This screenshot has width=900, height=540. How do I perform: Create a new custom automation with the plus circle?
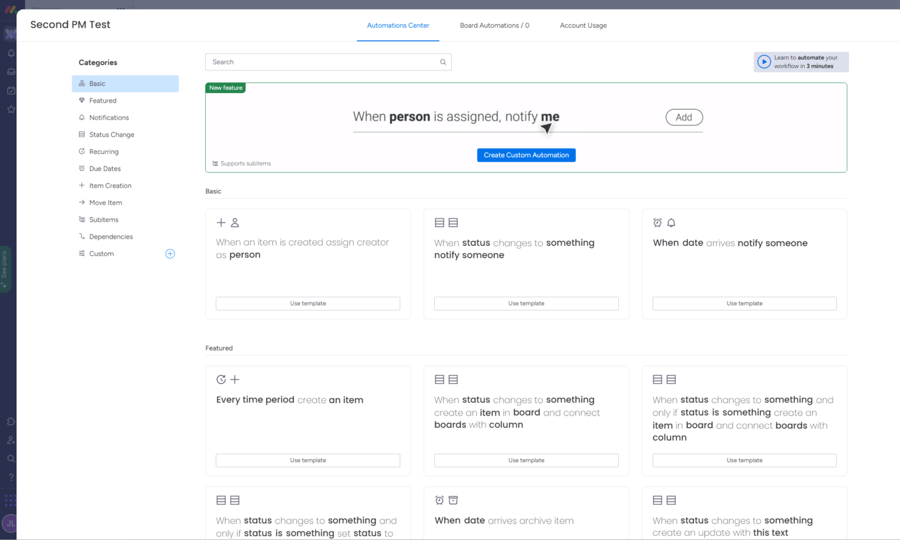(170, 253)
